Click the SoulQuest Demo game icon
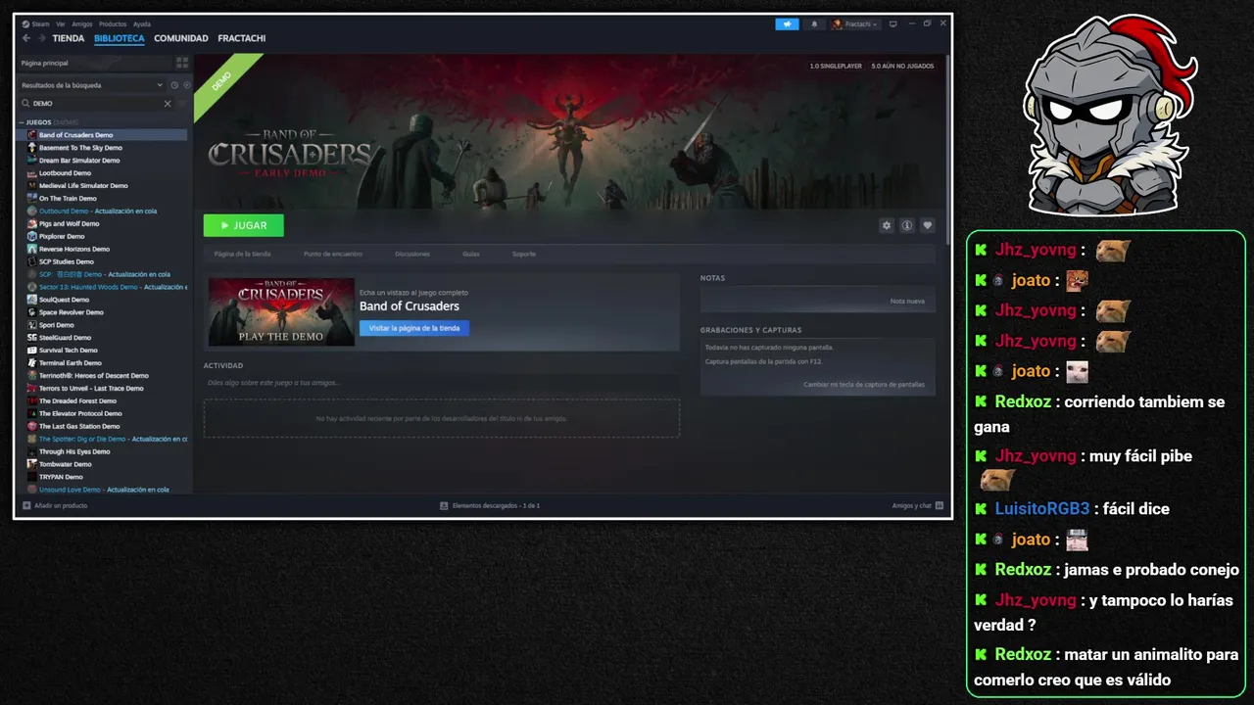The image size is (1254, 705). (32, 300)
